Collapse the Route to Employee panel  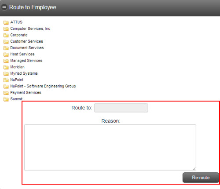coord(4,7)
